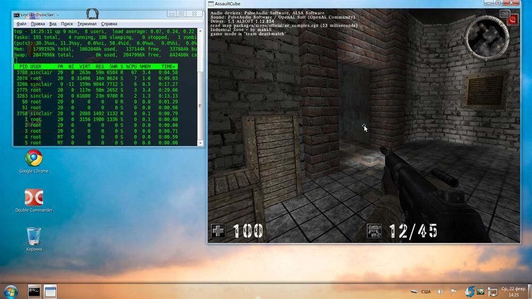Screen dimensions: 532x299
Task: Click the PID column header in top
Action: (x=23, y=67)
